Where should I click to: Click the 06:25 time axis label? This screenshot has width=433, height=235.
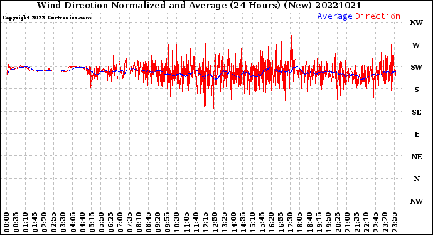tap(110, 222)
